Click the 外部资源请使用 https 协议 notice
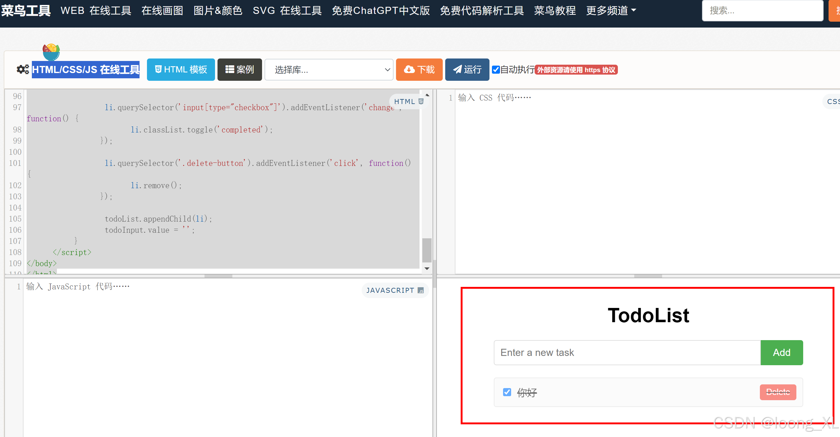 coord(576,70)
